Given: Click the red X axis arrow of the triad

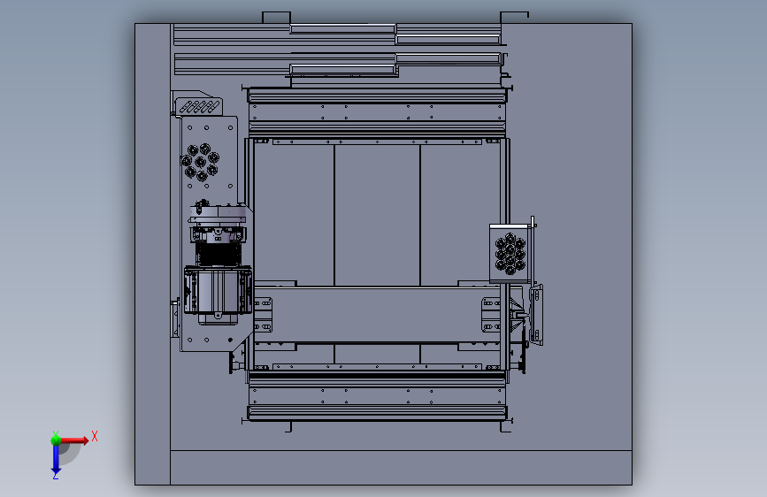Looking at the screenshot, I should tap(74, 440).
